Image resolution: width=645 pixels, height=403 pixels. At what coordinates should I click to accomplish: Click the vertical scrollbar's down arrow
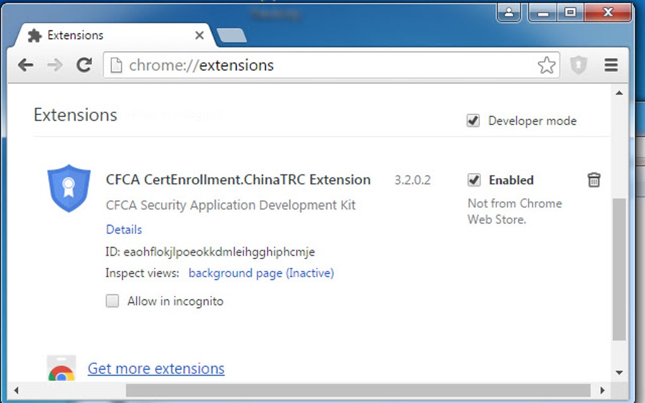[618, 373]
